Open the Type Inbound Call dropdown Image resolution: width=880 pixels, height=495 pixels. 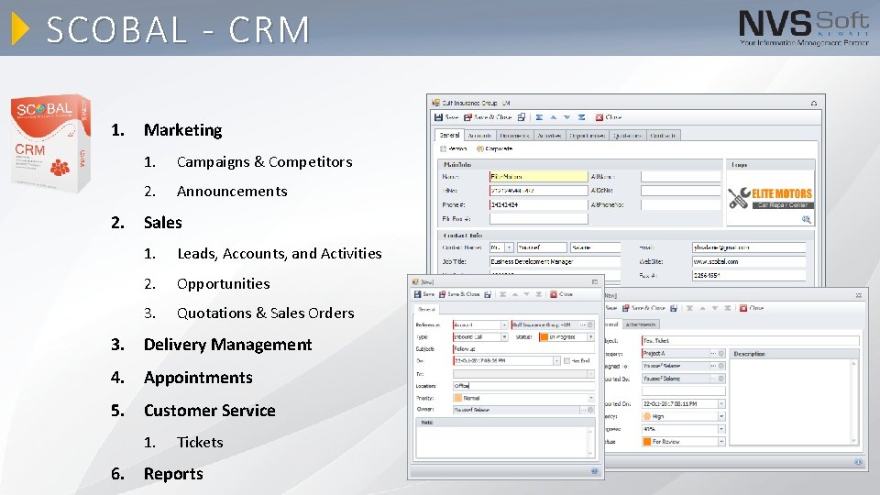tap(504, 337)
